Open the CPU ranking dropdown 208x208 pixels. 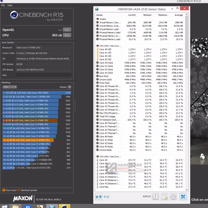[x=10, y=87]
